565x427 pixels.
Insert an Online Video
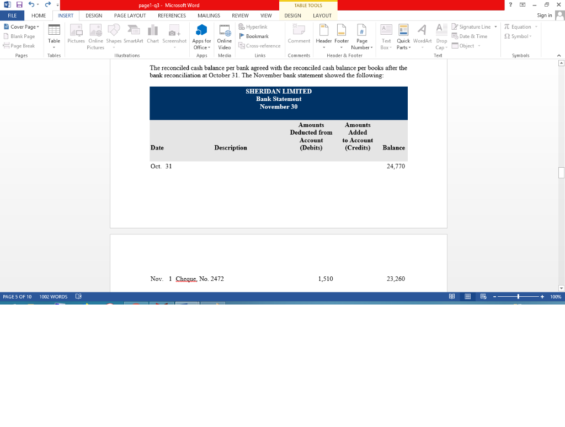(x=224, y=36)
